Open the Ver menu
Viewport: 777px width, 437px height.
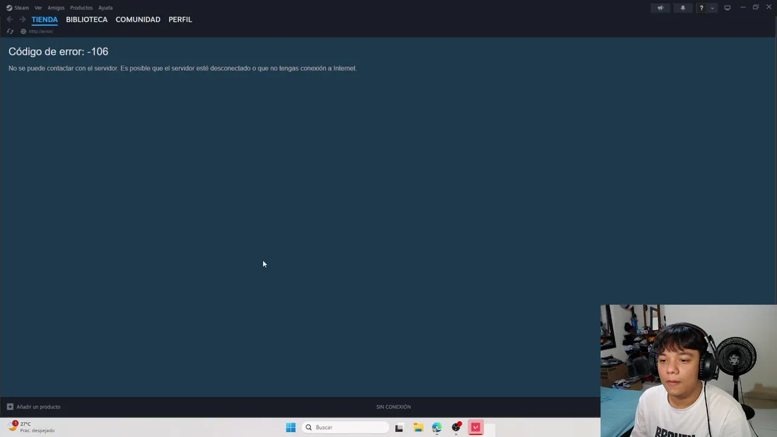click(38, 8)
